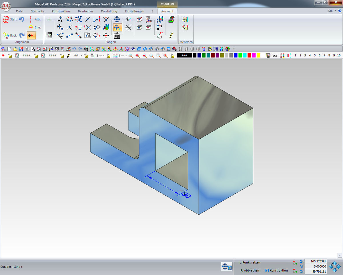This screenshot has width=343, height=275.
Task: Click the four-arrow red center snap icon
Action: click(x=106, y=36)
